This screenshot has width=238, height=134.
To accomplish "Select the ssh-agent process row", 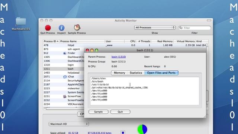I will click(64, 49).
